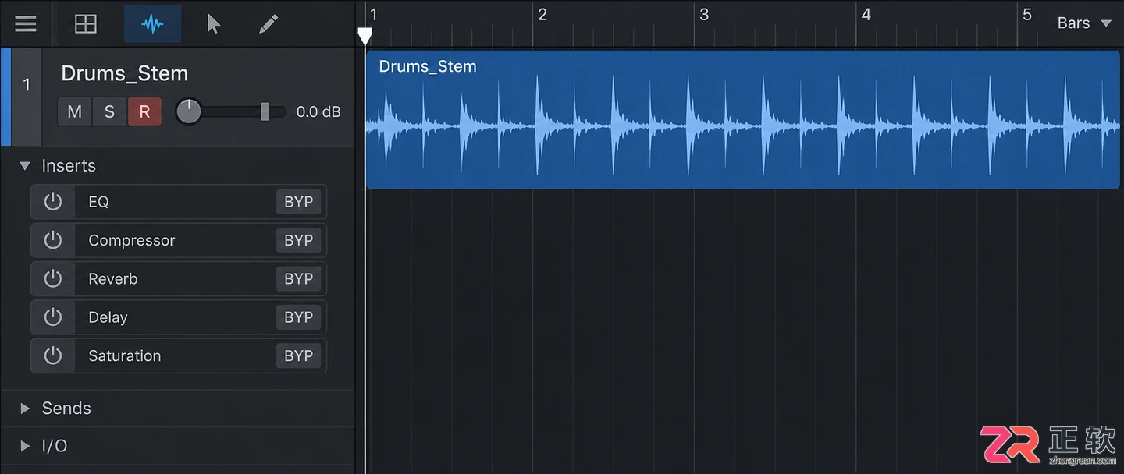Toggle power icon for Compressor insert
Image resolution: width=1124 pixels, height=474 pixels.
(52, 240)
